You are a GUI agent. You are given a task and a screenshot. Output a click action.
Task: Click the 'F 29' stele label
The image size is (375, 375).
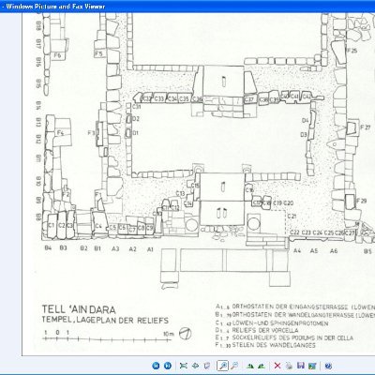click(x=361, y=201)
